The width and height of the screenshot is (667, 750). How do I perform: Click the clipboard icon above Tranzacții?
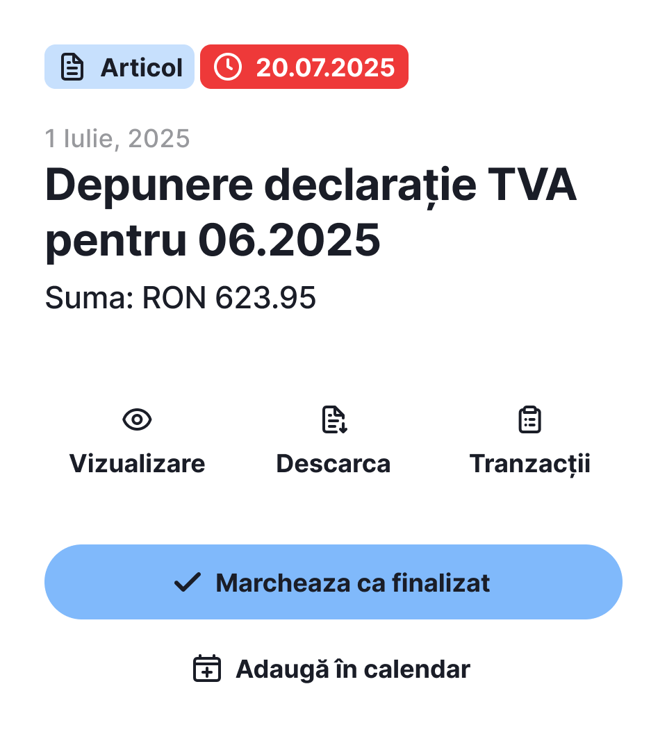click(530, 420)
